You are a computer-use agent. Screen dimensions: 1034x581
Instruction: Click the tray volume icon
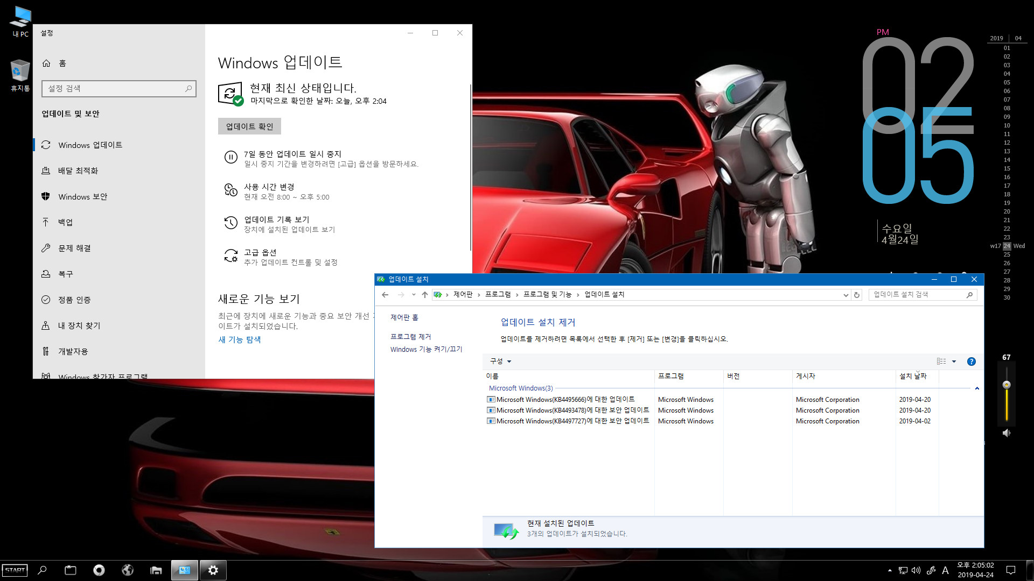tap(916, 570)
